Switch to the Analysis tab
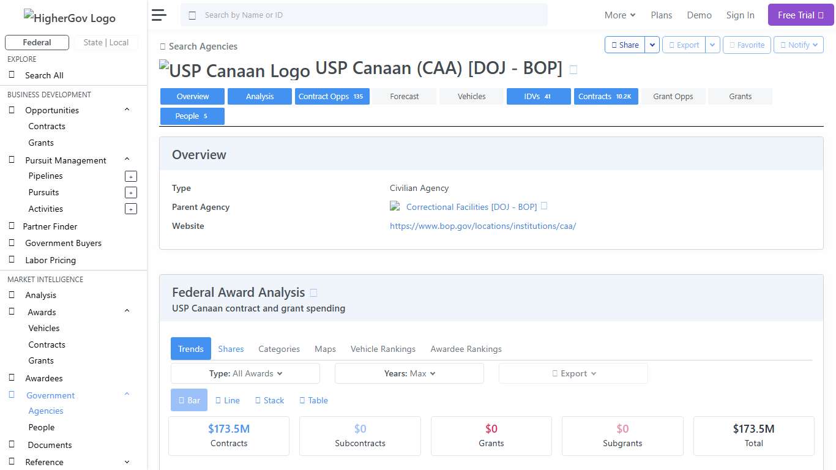 (x=259, y=96)
